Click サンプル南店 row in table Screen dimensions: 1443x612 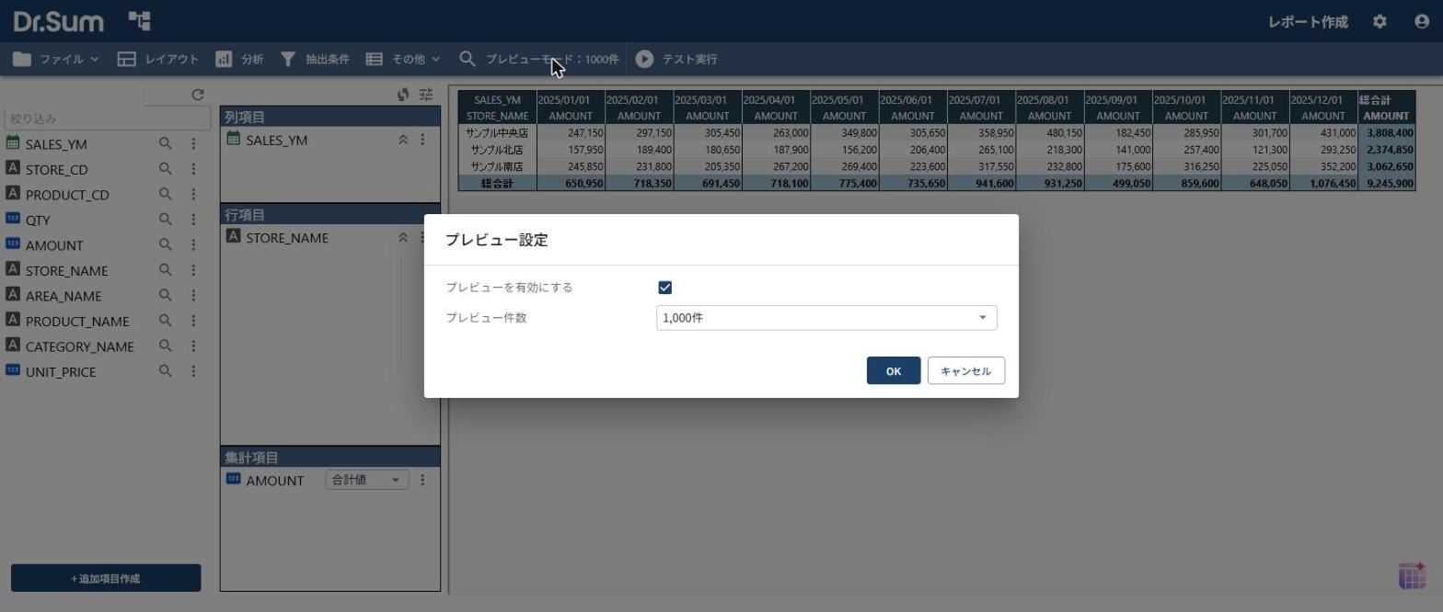[498, 166]
